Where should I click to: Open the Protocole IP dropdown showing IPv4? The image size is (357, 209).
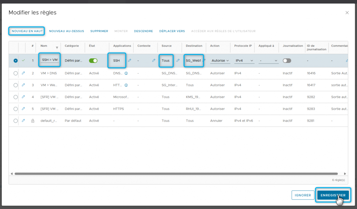[x=244, y=60]
